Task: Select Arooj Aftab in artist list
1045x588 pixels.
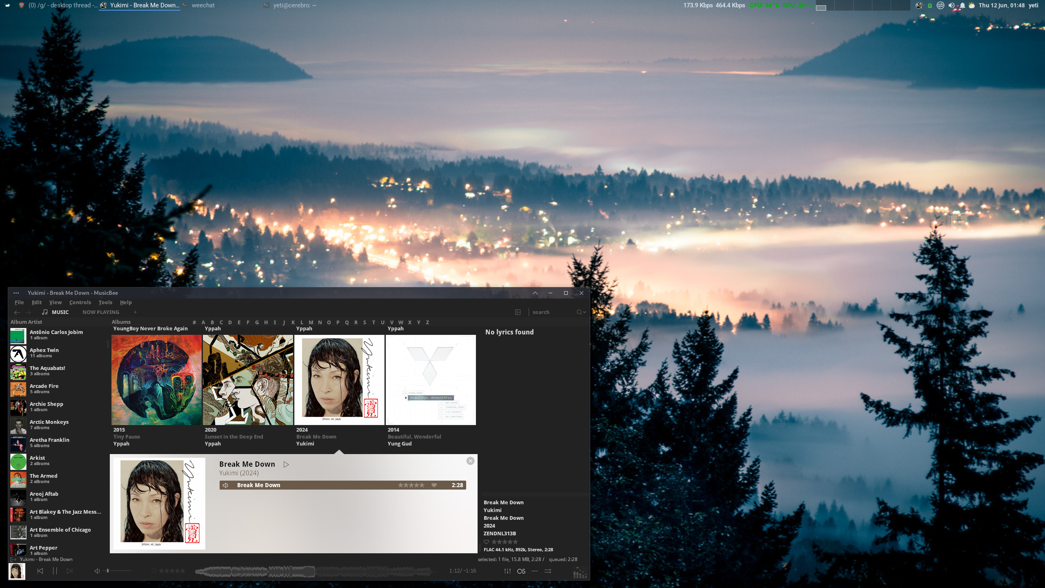Action: coord(57,497)
